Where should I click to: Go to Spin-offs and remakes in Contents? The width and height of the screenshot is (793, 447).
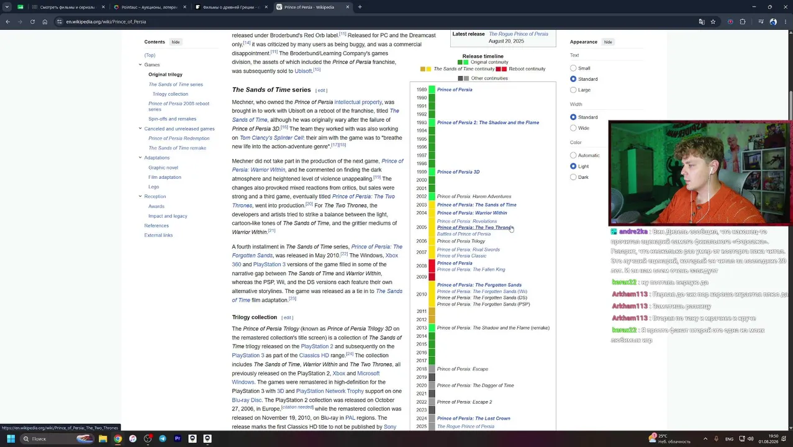172,119
